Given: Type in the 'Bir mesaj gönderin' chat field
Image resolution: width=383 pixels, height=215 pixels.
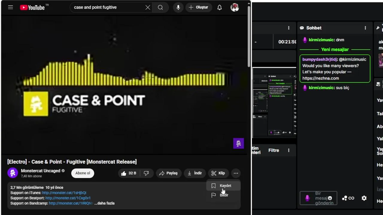Looking at the screenshot, I should (x=318, y=198).
